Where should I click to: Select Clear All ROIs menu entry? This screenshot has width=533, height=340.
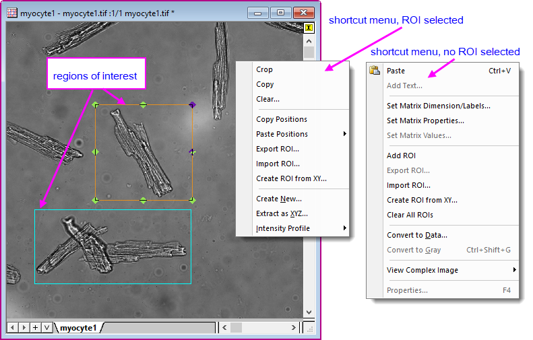click(410, 215)
